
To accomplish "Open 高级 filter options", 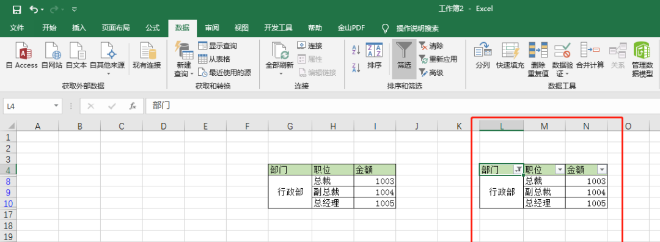I will click(x=431, y=73).
